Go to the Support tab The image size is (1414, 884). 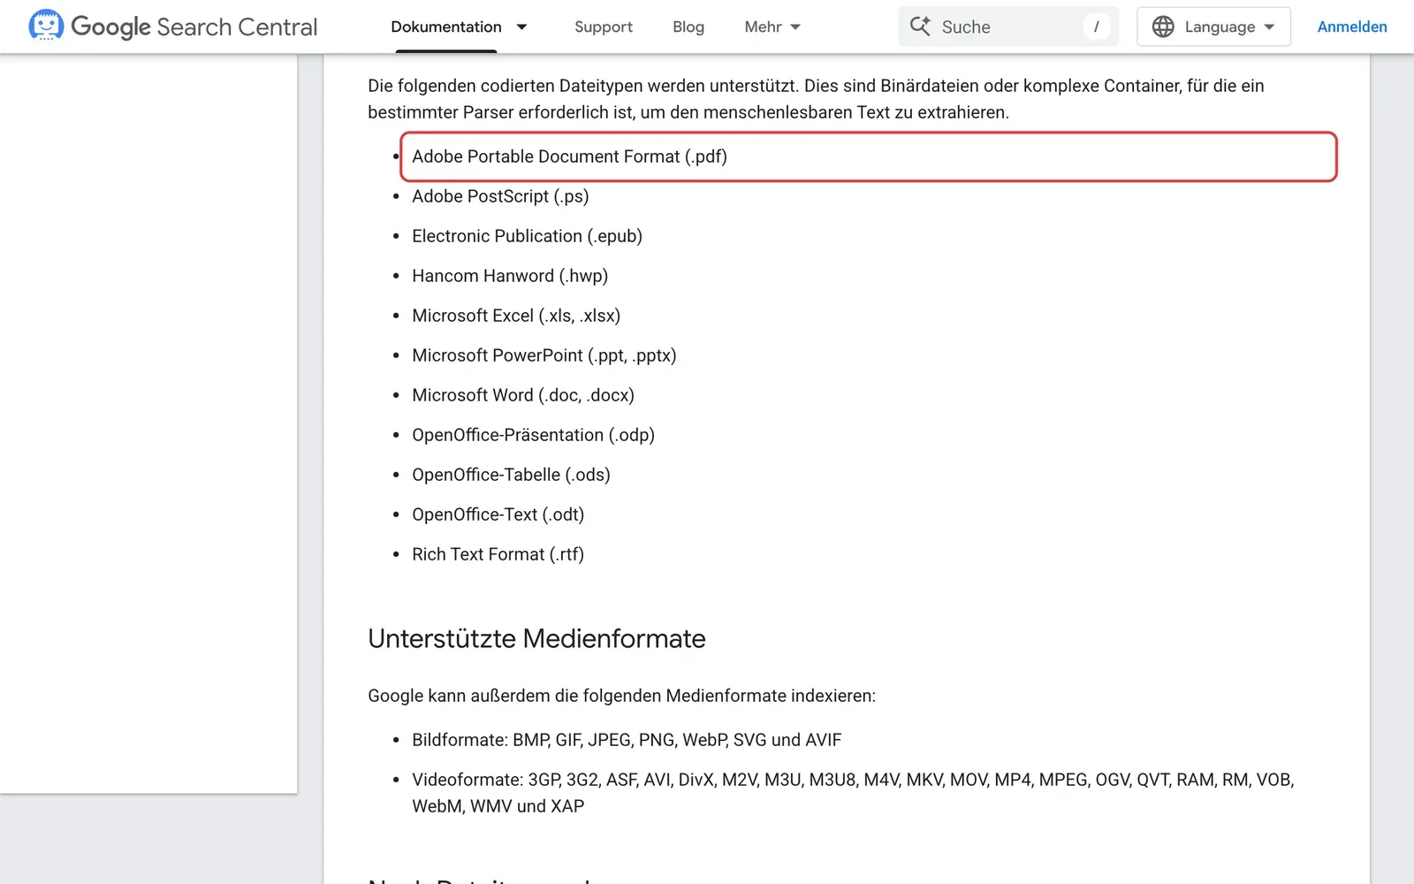tap(604, 27)
